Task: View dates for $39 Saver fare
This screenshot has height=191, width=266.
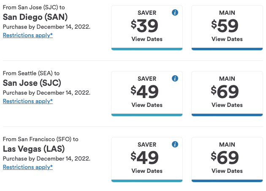Action: (x=147, y=39)
